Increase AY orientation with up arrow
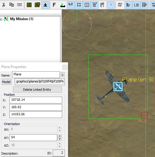Image resolution: width=155 pixels, height=157 pixels. [60, 136]
